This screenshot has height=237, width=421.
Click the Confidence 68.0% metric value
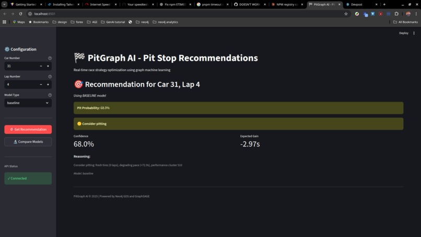(x=84, y=144)
